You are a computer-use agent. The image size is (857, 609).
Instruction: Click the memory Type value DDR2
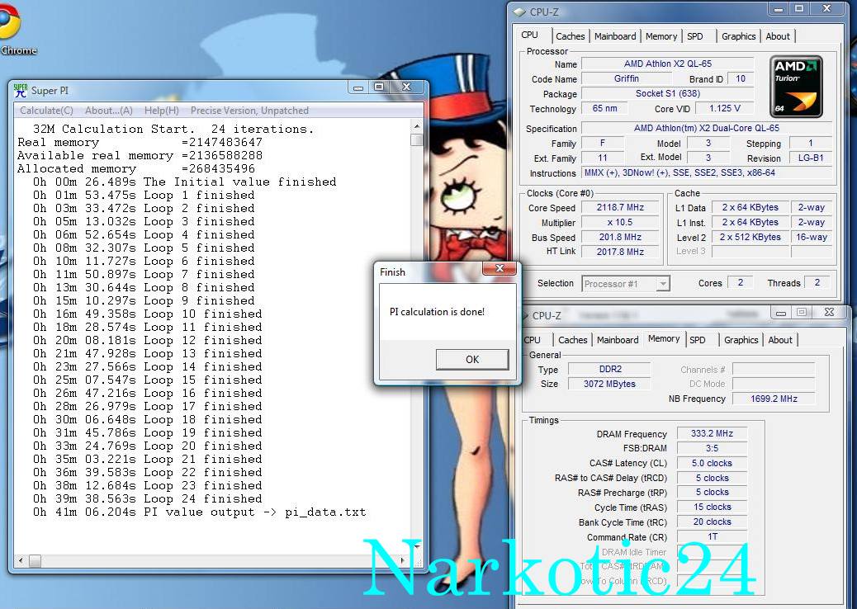609,369
